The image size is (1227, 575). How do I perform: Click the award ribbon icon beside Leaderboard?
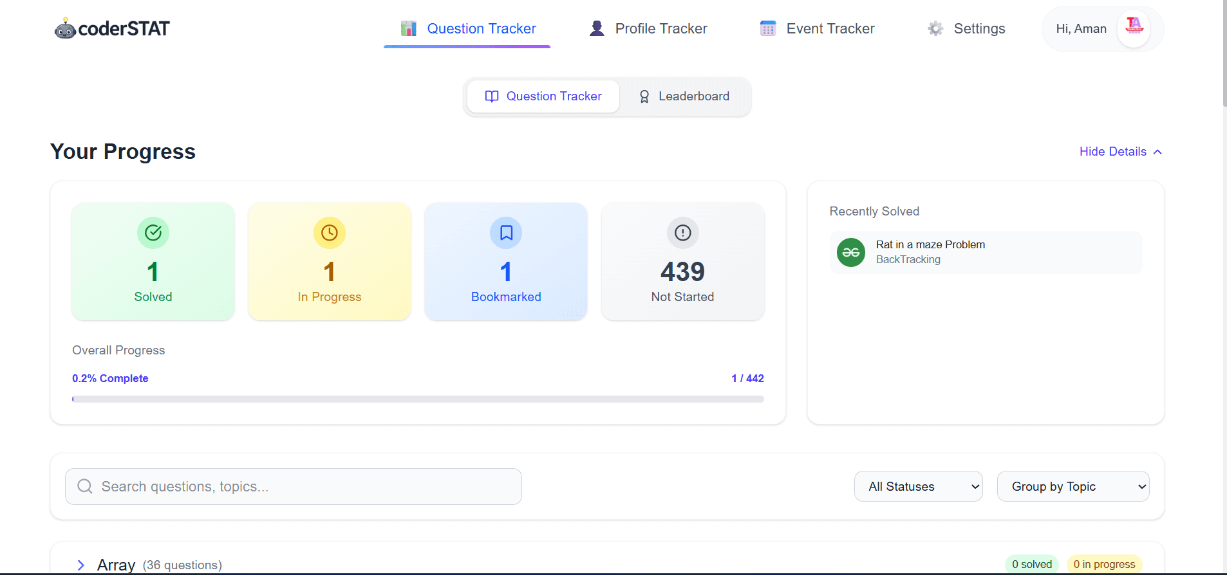644,96
